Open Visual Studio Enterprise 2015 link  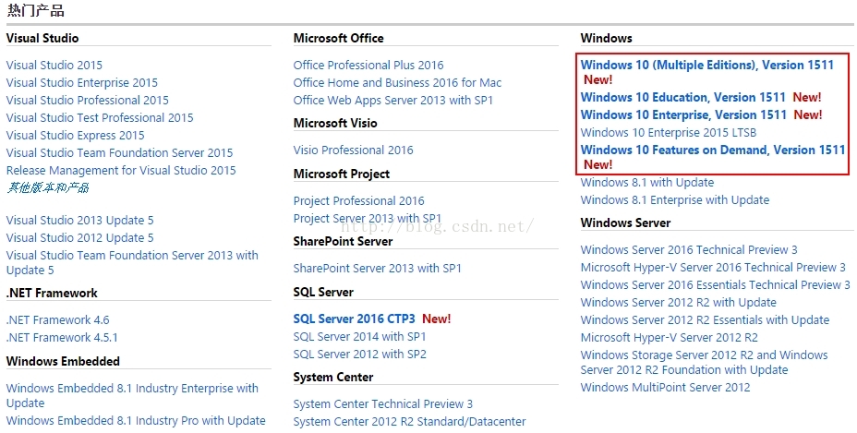82,82
